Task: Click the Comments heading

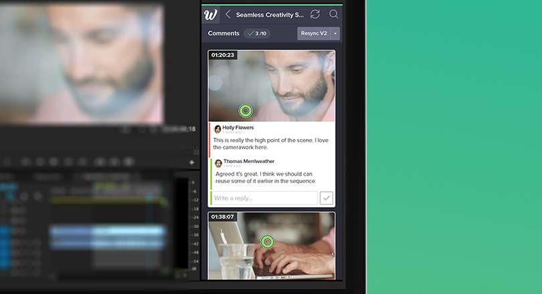Action: coord(223,33)
